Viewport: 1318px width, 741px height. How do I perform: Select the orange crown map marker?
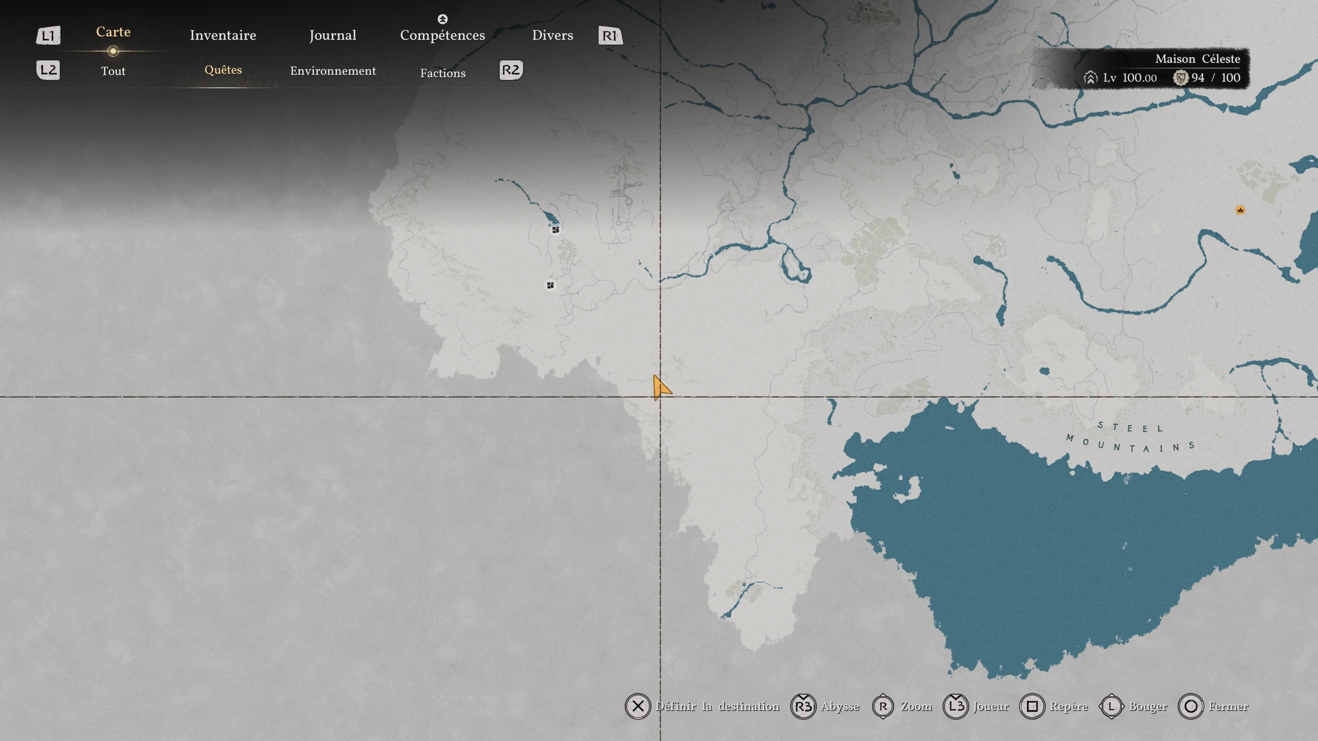coord(1240,210)
